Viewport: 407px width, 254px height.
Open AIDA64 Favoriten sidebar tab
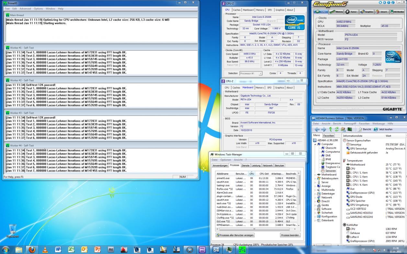(329, 136)
